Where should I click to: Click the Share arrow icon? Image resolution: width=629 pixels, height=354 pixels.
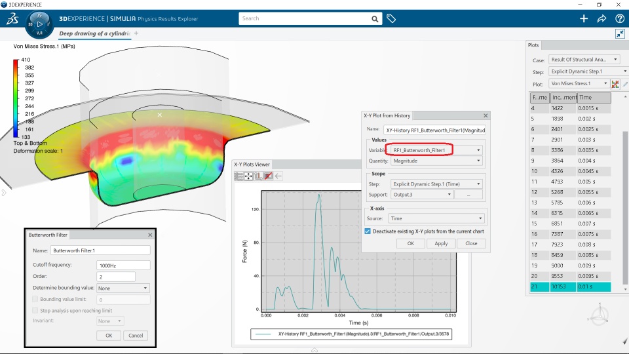(601, 18)
